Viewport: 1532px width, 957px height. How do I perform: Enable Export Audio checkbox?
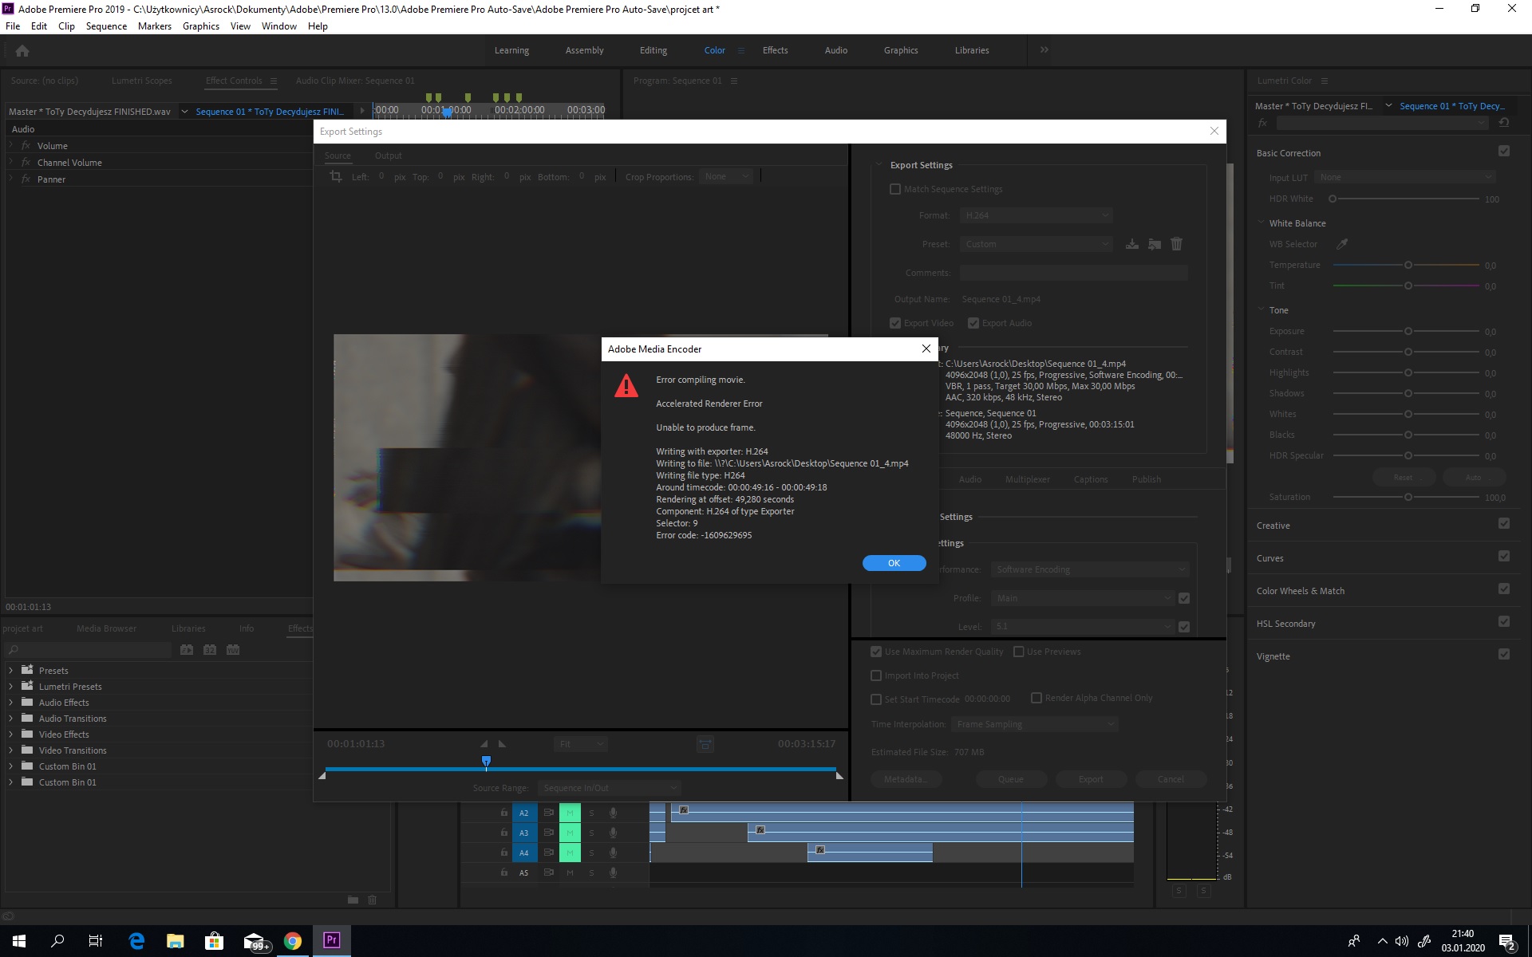tap(974, 322)
